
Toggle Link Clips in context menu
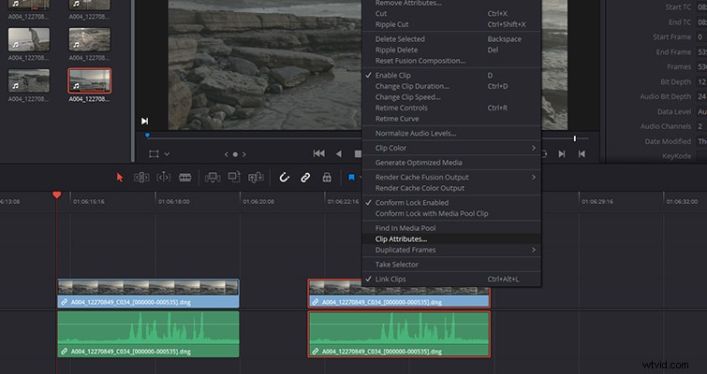[451, 279]
